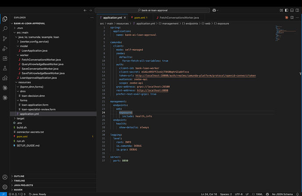Click the rest-address http://localhost:8080 link

[152, 90]
